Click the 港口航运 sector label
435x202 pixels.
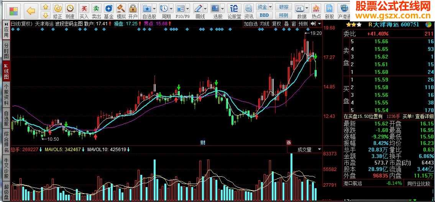click(353, 183)
